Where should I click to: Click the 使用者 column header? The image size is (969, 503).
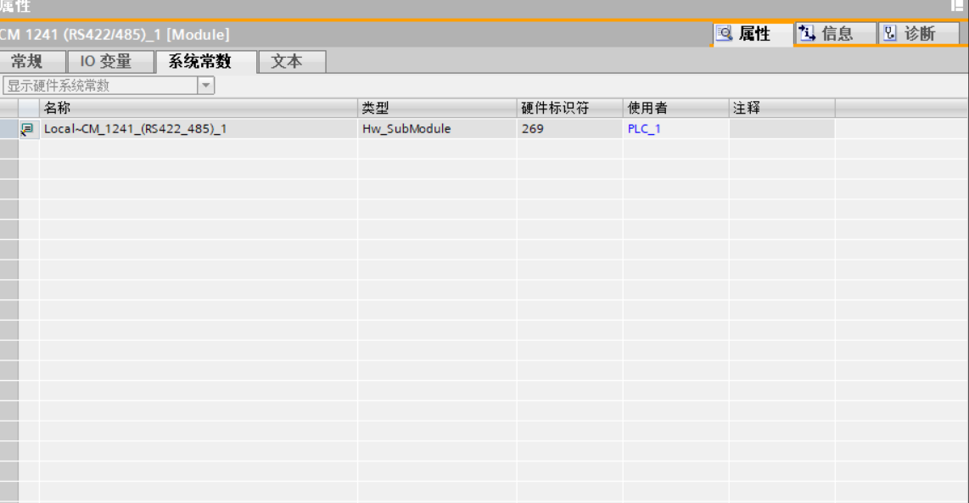click(x=675, y=108)
